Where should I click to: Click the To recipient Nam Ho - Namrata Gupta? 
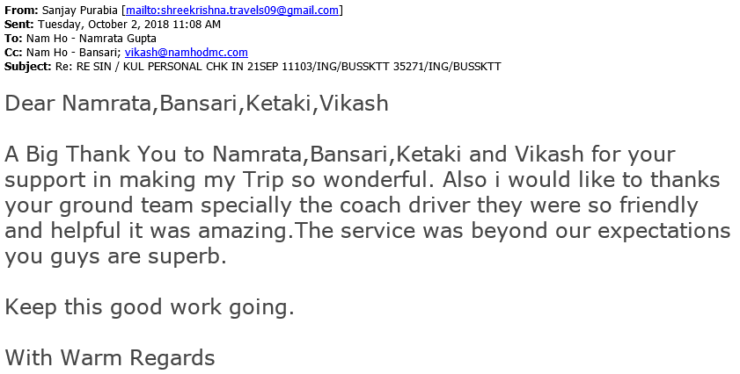point(92,39)
